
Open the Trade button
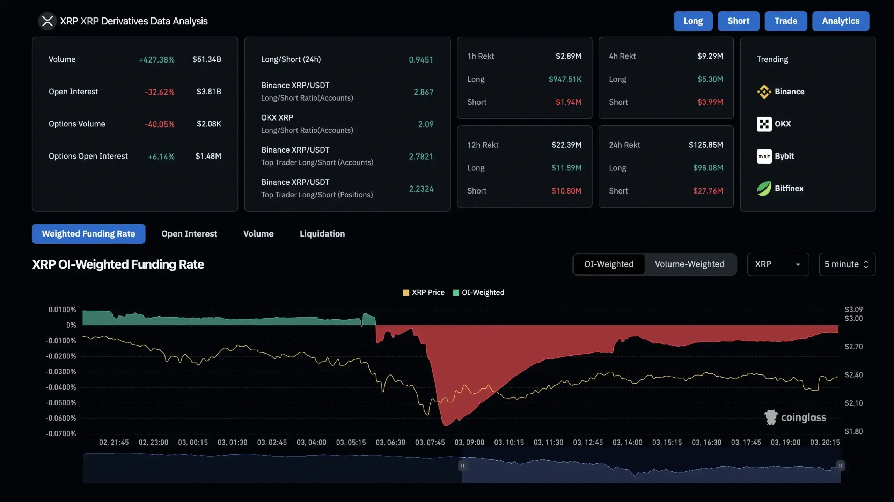[786, 21]
